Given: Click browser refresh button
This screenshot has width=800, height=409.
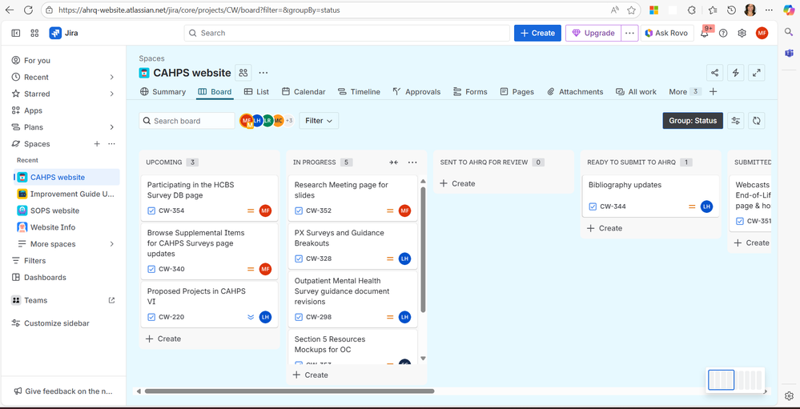Looking at the screenshot, I should [28, 10].
